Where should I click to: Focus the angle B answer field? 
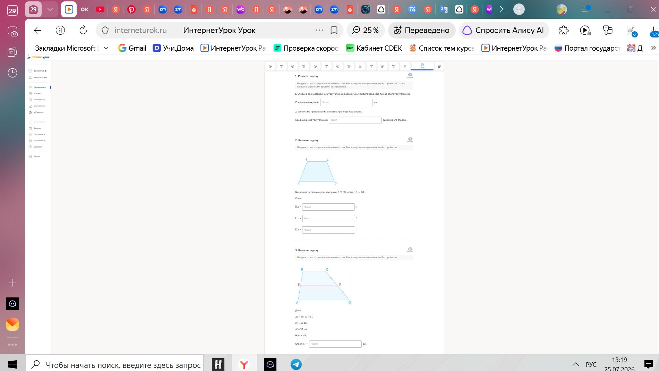coord(328,207)
